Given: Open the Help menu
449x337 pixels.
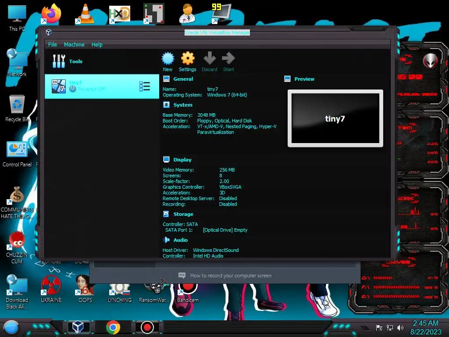Looking at the screenshot, I should (x=97, y=45).
